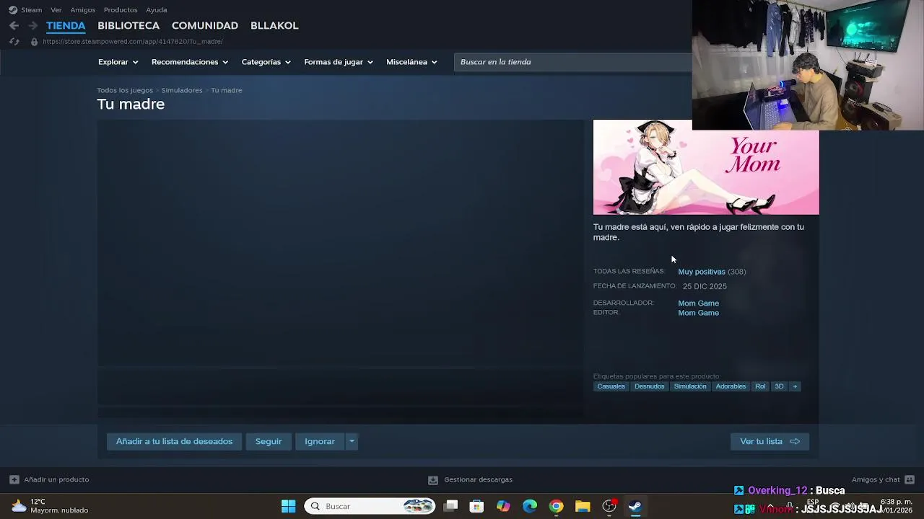
Task: Open the Mom Game developer link
Action: (x=698, y=303)
